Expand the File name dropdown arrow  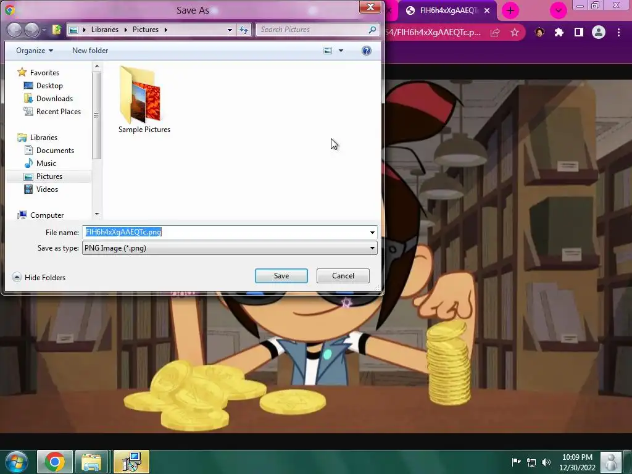pos(372,232)
